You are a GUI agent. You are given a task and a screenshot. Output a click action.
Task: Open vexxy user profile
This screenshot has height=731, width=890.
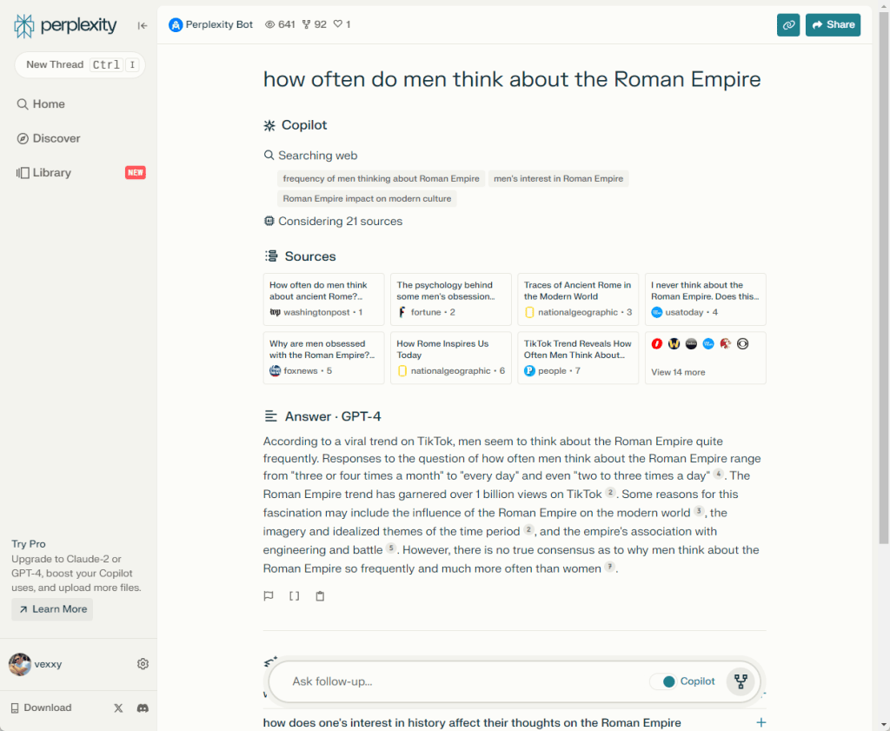tap(35, 664)
